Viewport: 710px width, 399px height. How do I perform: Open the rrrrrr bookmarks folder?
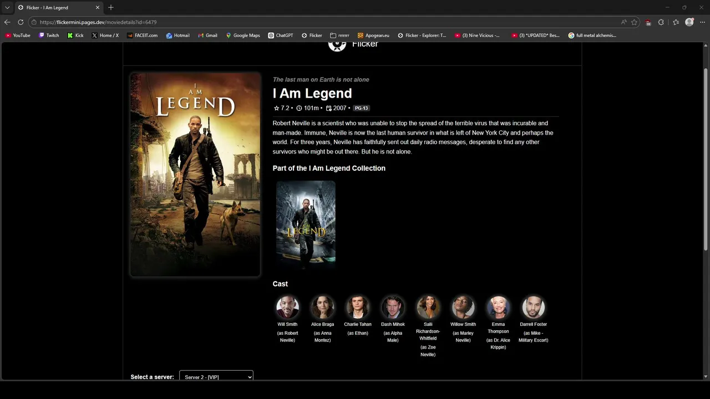(x=339, y=35)
